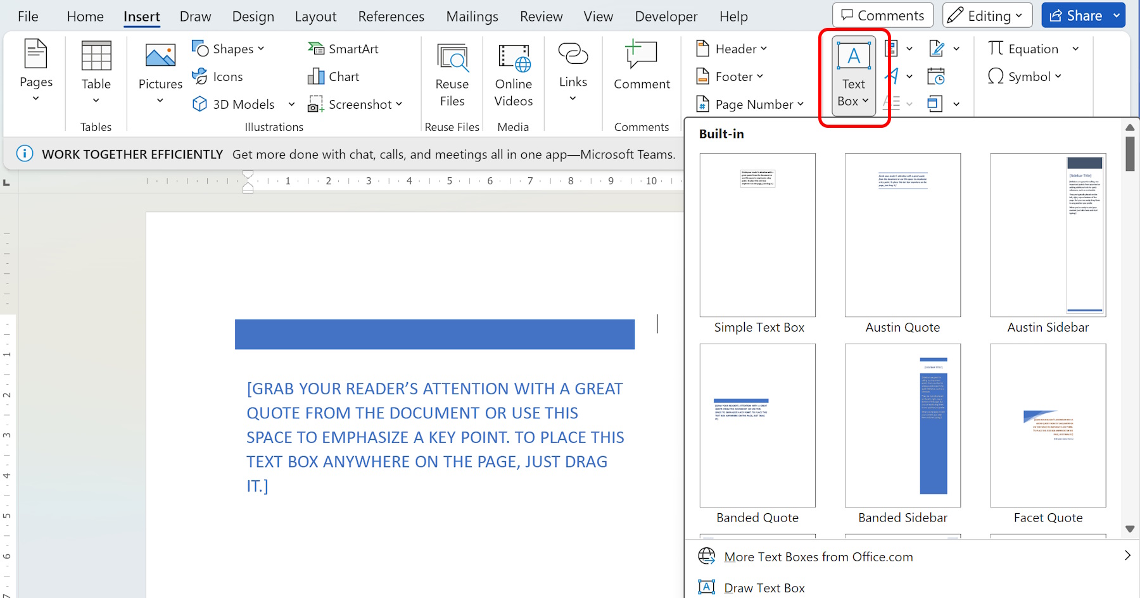Select the Austin Sidebar text box style

pos(1048,235)
